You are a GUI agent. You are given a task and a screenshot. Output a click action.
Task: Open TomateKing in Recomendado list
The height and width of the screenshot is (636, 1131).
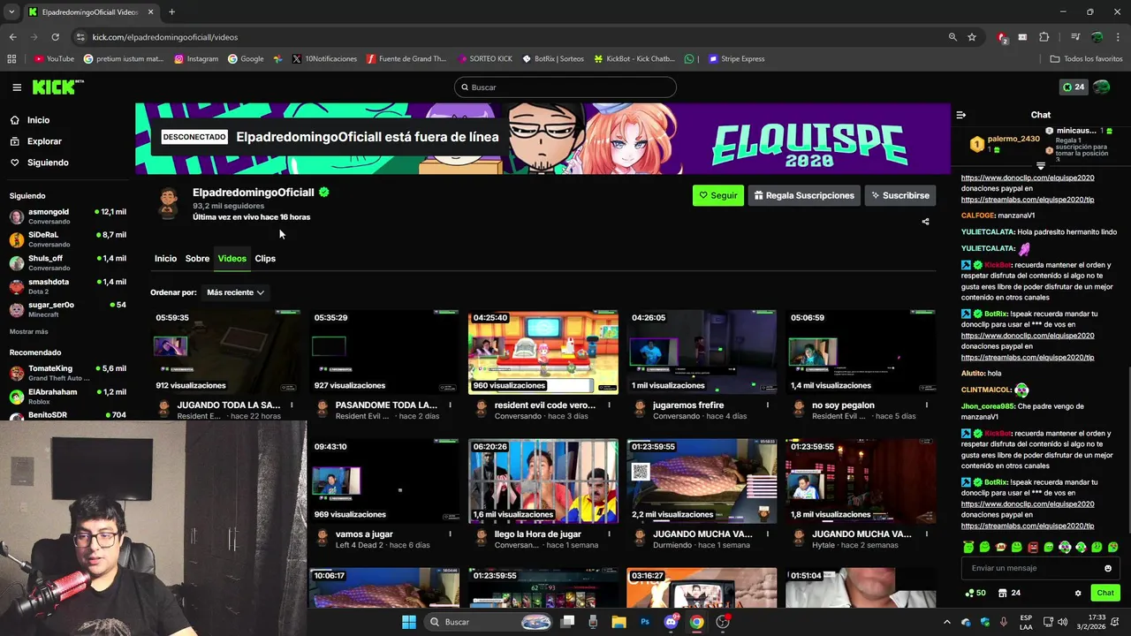pos(67,373)
